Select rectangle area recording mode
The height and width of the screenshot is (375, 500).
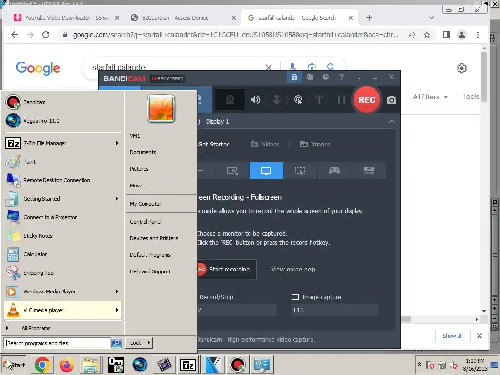point(232,170)
